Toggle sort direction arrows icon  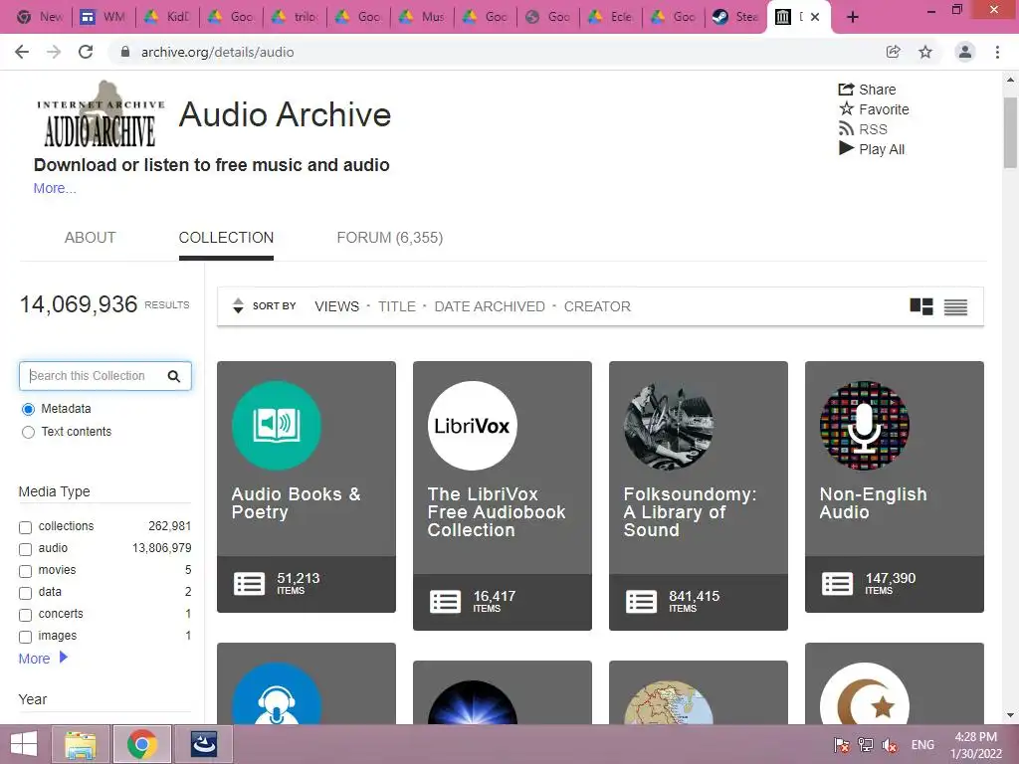pos(238,306)
